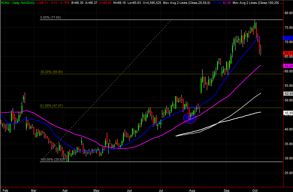The width and height of the screenshot is (293, 192).
Task: Click the blue 71.56 price tag on axis
Action: coord(288,38)
